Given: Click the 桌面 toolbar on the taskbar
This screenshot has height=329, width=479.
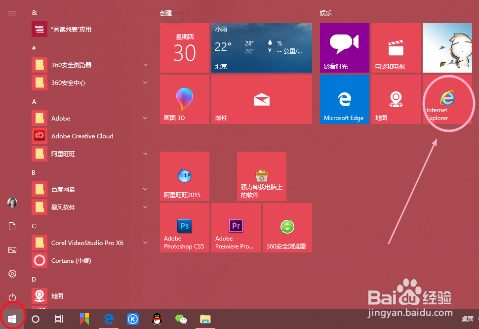Looking at the screenshot, I should (467, 319).
